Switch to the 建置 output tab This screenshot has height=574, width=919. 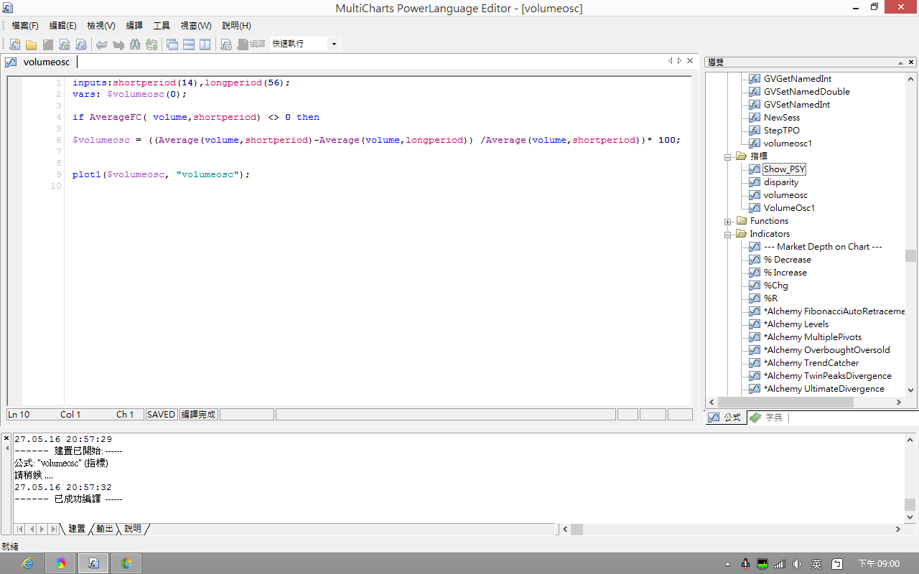(x=77, y=529)
